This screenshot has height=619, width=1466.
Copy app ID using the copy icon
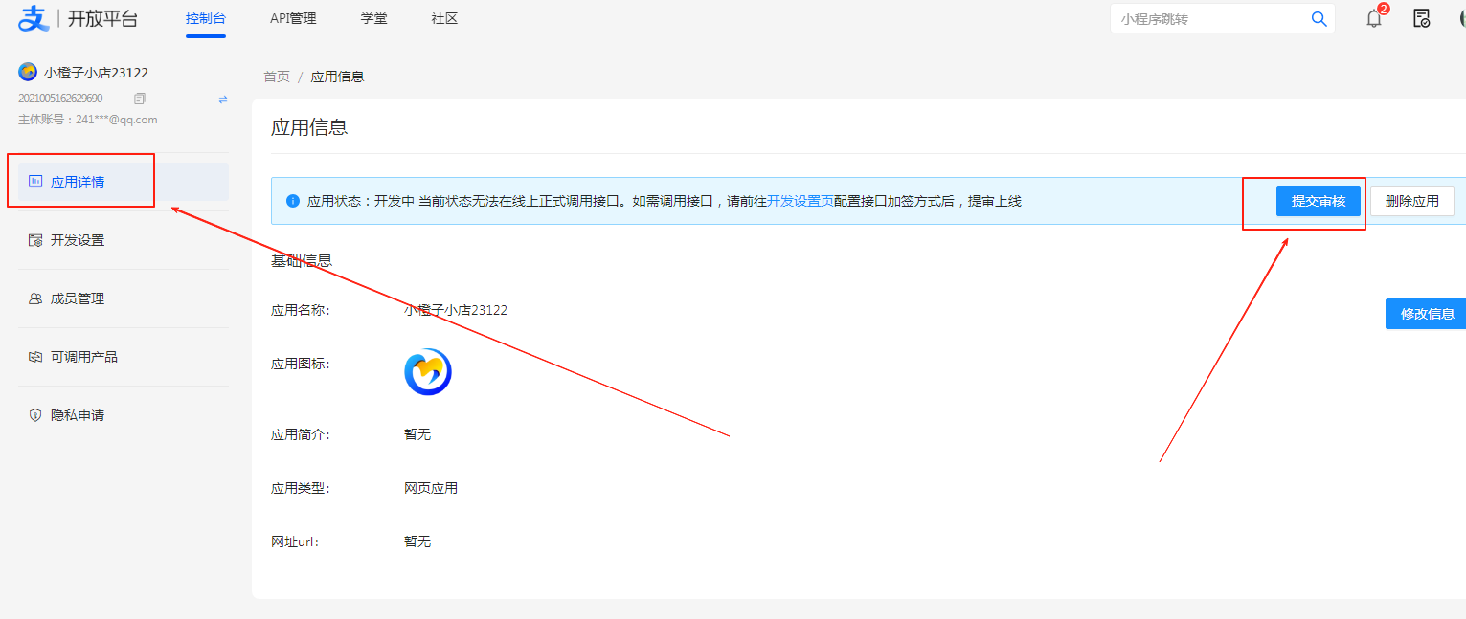coord(139,98)
